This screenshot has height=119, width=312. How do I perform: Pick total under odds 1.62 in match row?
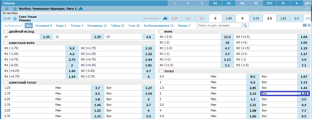tap(283, 18)
